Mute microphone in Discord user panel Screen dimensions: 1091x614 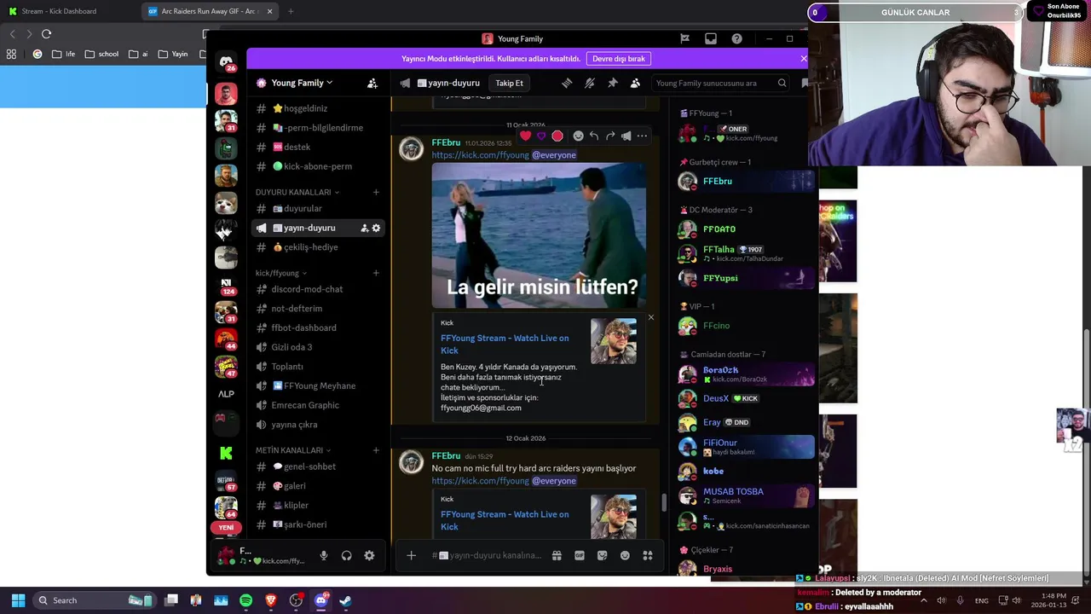tap(324, 555)
